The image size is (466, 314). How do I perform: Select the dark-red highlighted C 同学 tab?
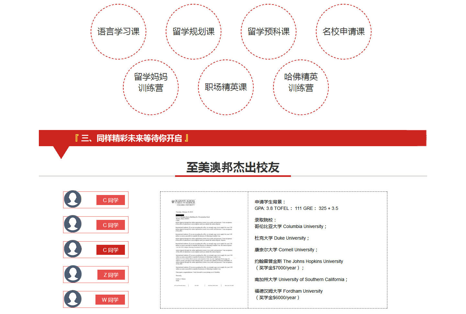click(111, 250)
